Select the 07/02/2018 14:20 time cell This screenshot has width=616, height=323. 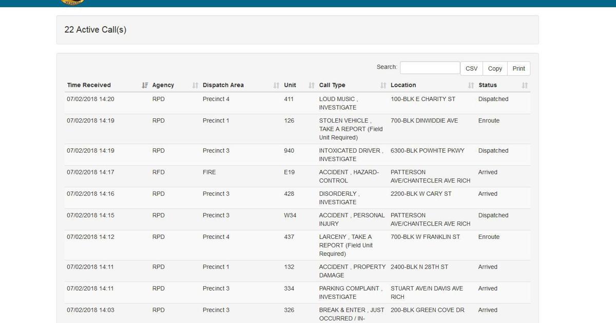[x=90, y=99]
